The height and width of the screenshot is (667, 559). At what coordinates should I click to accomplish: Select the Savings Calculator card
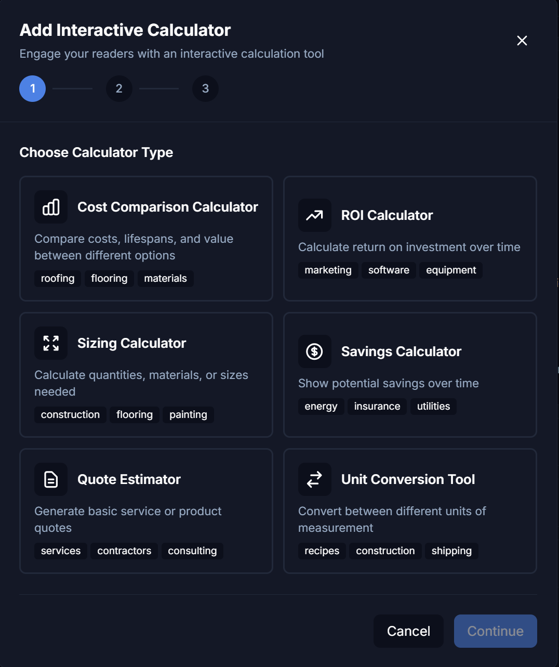[x=410, y=375]
